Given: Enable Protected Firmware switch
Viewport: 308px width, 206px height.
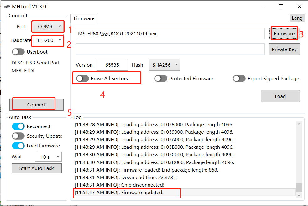Looking at the screenshot, I should coord(161,79).
